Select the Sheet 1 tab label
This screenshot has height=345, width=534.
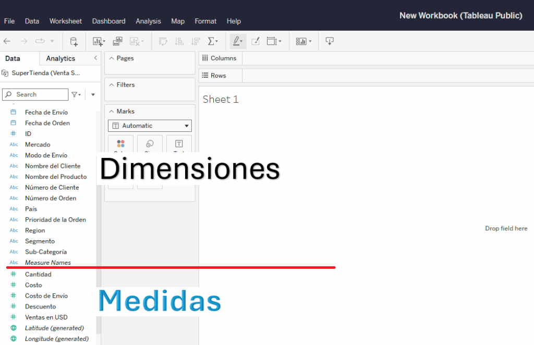point(220,99)
